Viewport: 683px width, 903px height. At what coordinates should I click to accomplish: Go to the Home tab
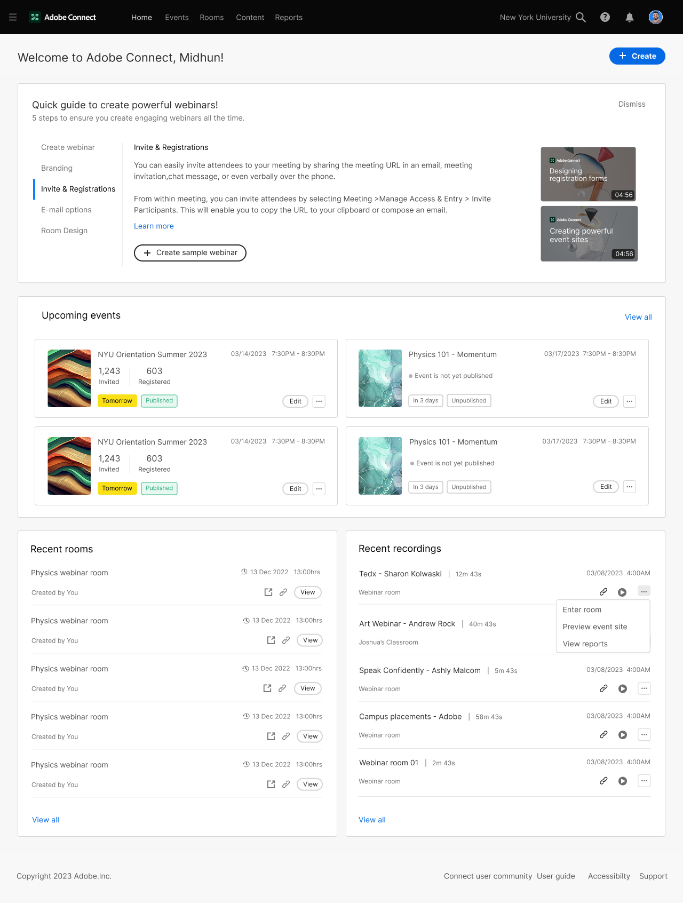click(141, 17)
